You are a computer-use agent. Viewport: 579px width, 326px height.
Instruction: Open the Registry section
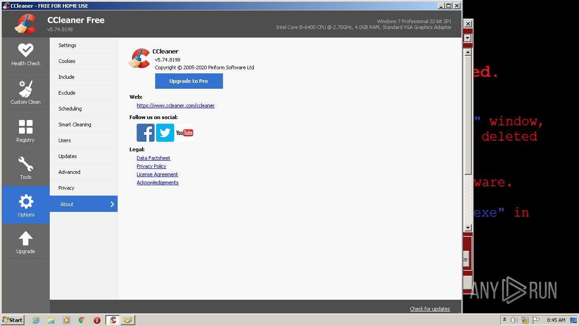click(26, 131)
